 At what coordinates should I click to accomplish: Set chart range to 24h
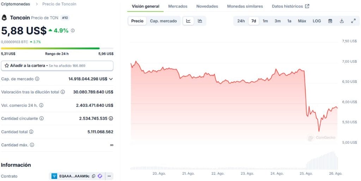[241, 21]
